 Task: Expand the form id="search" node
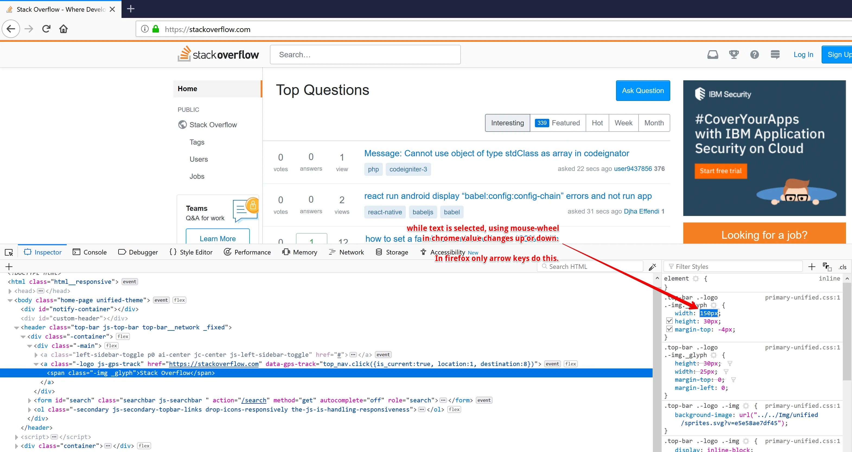point(30,400)
